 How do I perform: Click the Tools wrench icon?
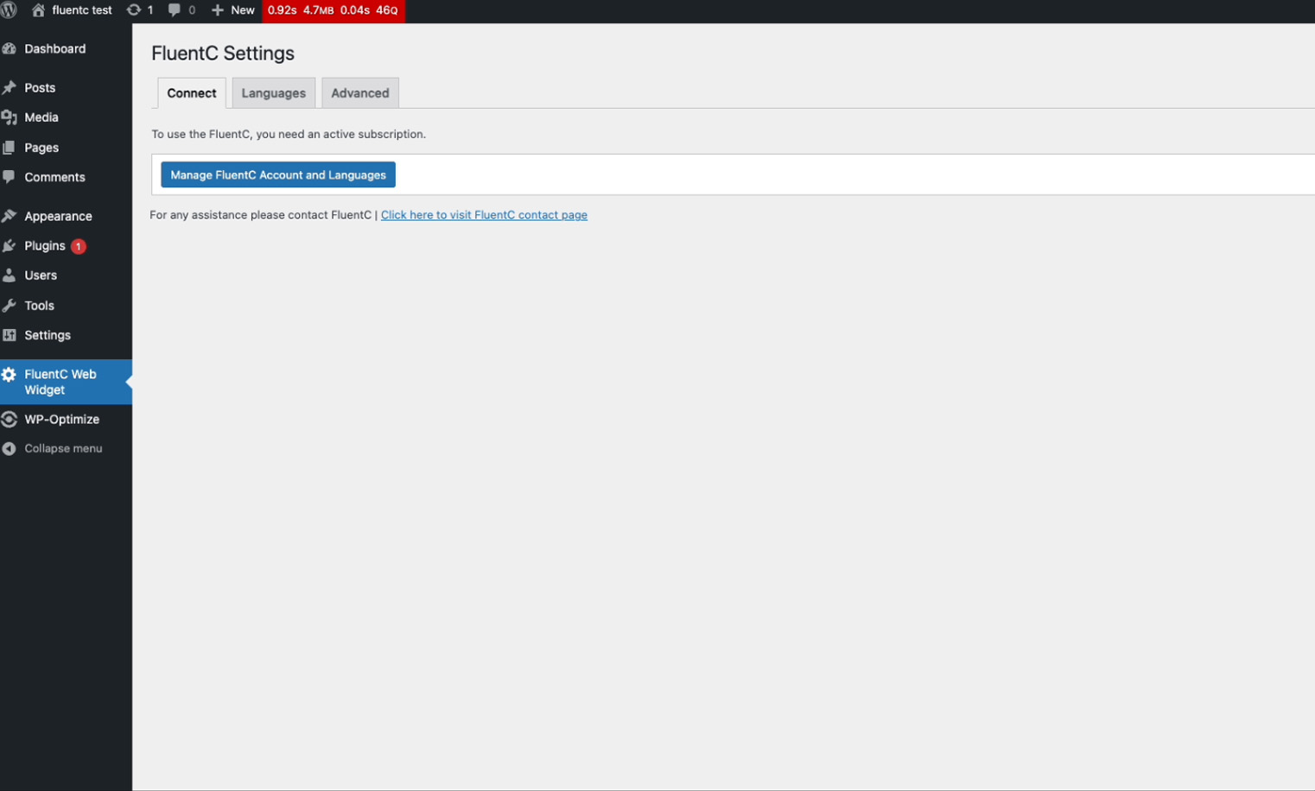[x=10, y=306]
